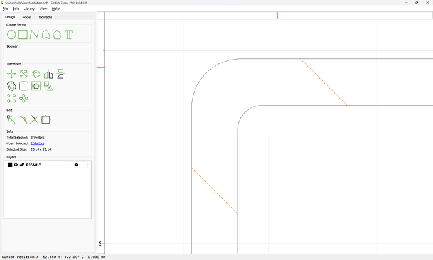Click the Rotate transform icon
Screen dimensions: 433x260
[x=36, y=74]
